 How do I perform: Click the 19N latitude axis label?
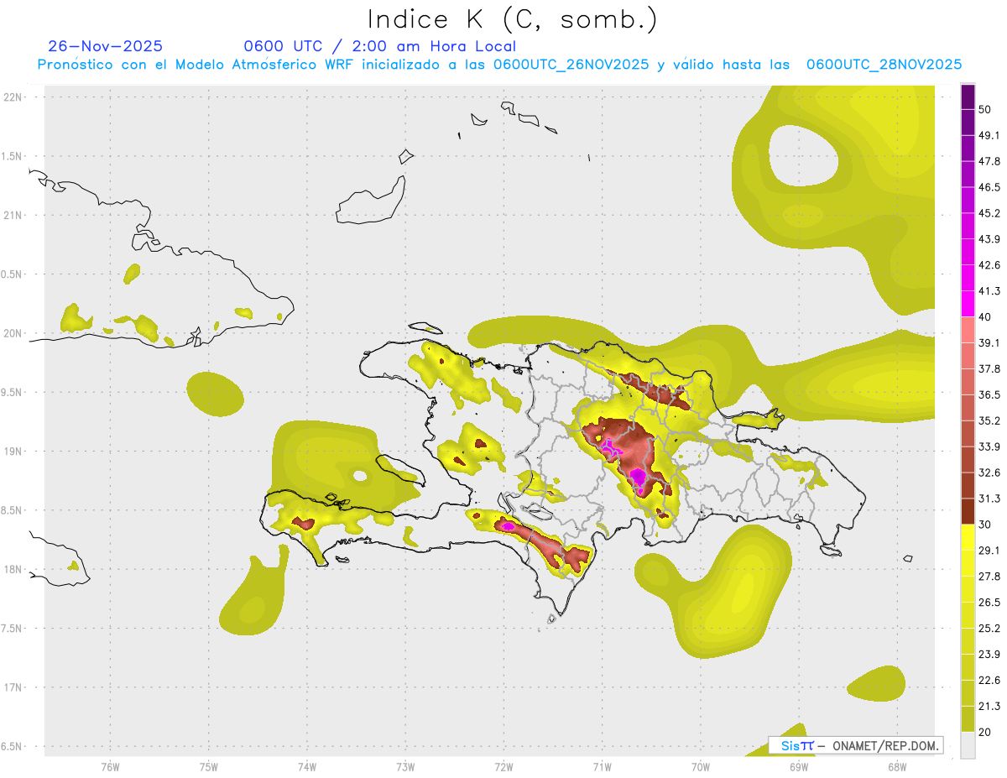click(14, 451)
